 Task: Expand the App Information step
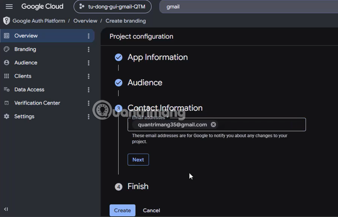(158, 57)
